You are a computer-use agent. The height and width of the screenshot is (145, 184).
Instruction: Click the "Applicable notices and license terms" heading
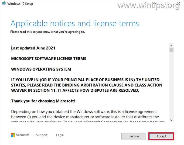[75, 23]
